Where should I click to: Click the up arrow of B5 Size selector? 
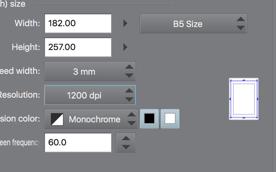(x=240, y=19)
